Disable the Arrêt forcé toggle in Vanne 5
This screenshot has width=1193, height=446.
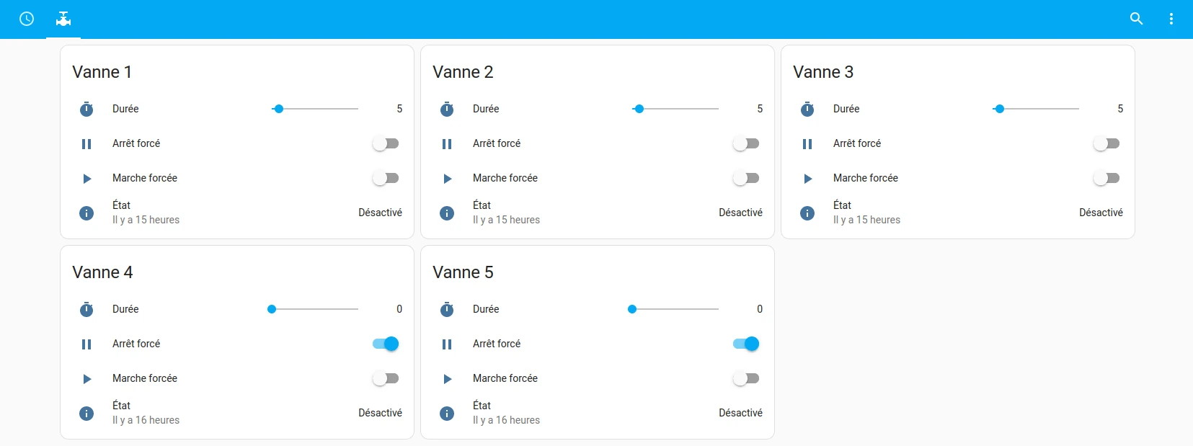point(745,344)
